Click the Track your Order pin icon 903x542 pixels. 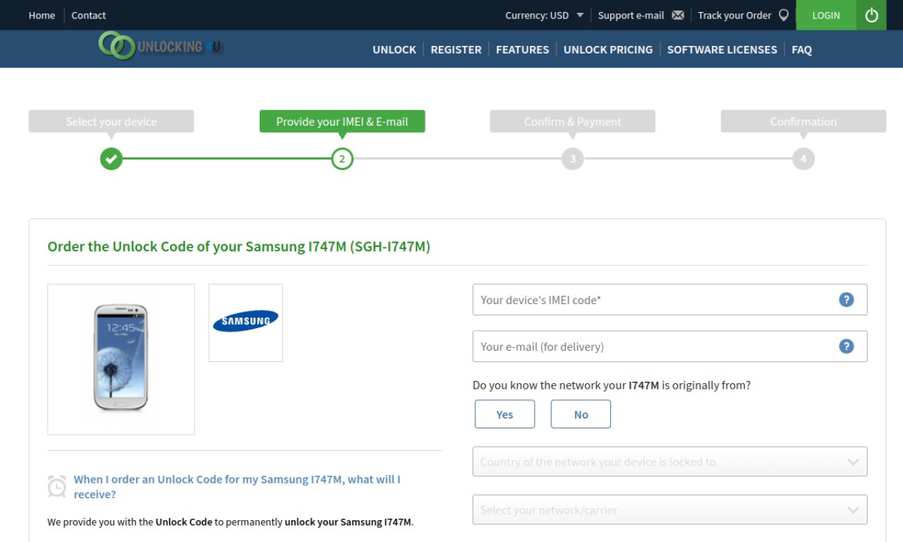pyautogui.click(x=783, y=16)
